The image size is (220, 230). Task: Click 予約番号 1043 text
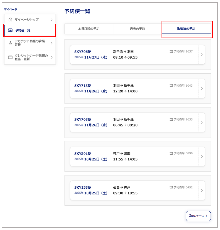pos(183,86)
